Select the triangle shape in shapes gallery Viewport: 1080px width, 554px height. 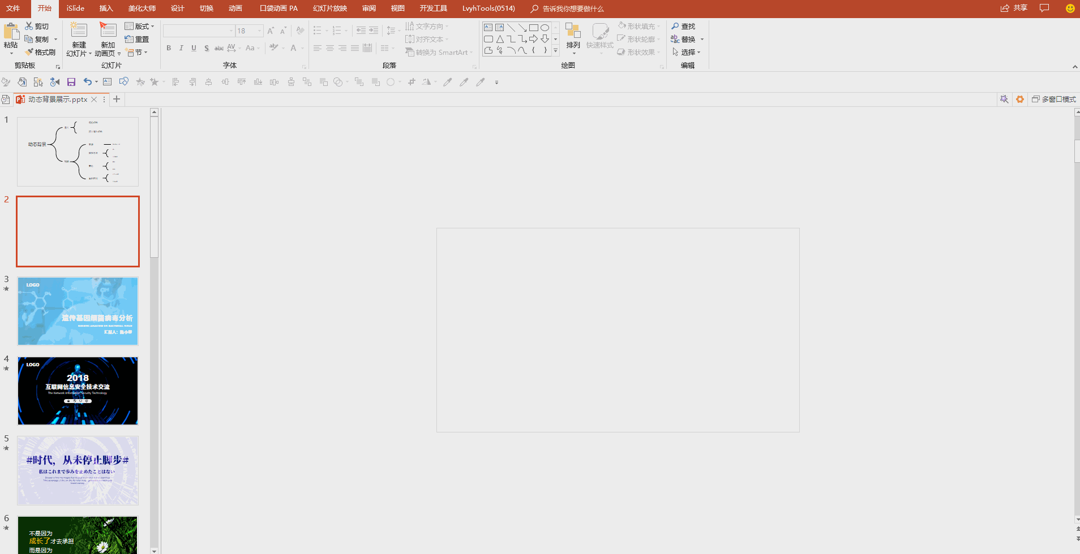[500, 39]
